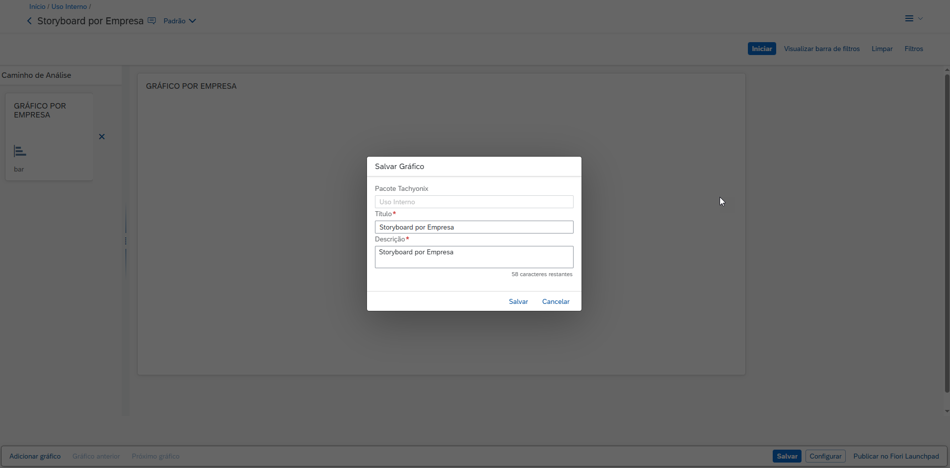Click Adicionar gráfico in the footer
This screenshot has width=950, height=468.
pyautogui.click(x=35, y=456)
